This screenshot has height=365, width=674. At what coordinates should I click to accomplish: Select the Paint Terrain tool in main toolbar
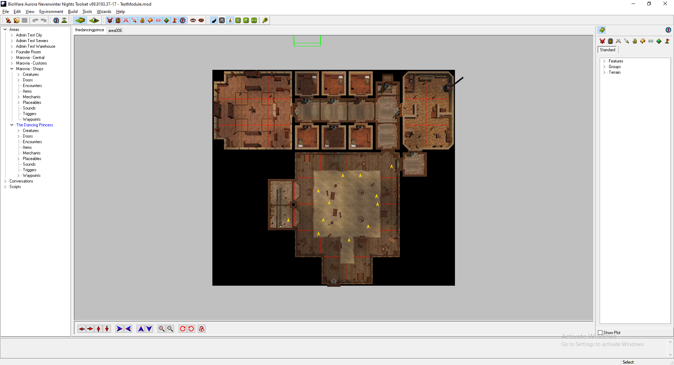pyautogui.click(x=80, y=20)
